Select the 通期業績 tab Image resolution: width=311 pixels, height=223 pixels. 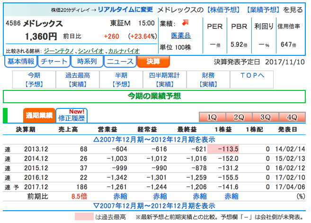pyautogui.click(x=39, y=115)
